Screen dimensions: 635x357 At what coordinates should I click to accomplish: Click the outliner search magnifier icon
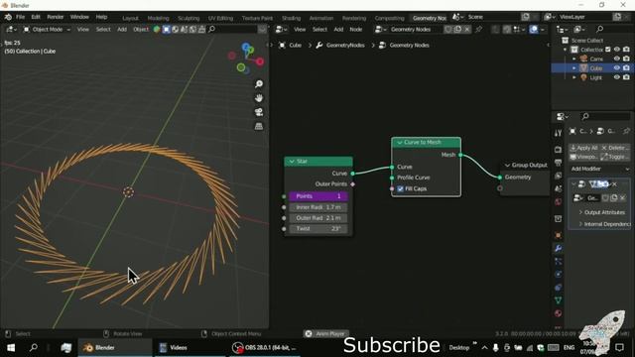[599, 29]
